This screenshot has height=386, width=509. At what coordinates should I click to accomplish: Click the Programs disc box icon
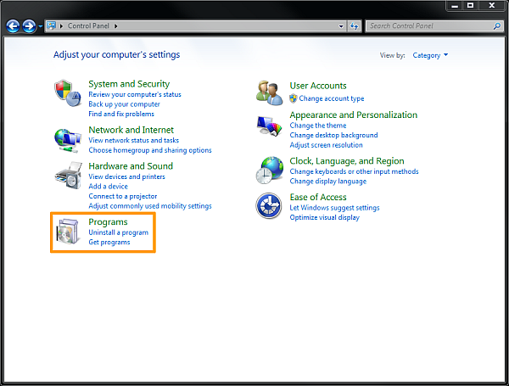coord(68,231)
